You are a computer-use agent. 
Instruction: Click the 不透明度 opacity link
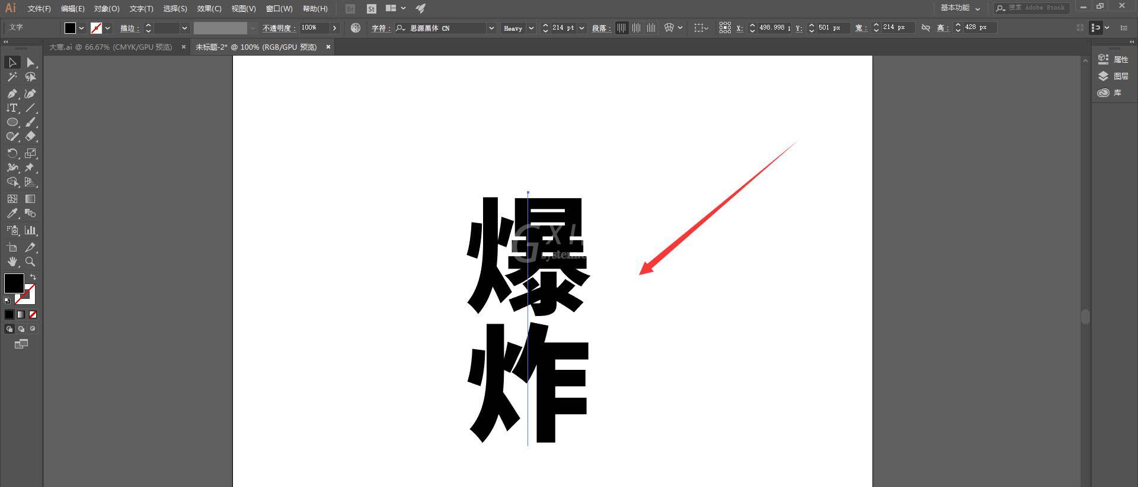(279, 28)
